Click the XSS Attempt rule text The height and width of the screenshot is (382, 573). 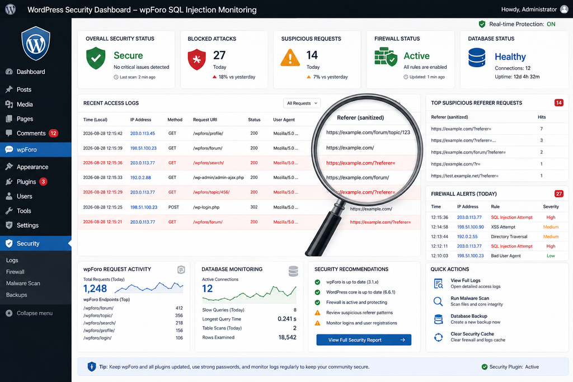503,227
